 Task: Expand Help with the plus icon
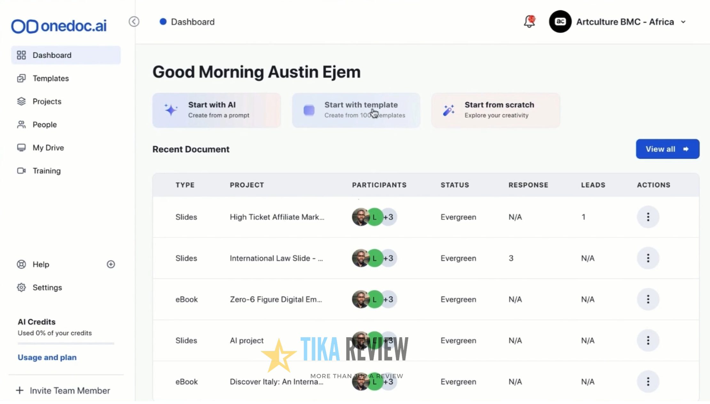(x=111, y=264)
